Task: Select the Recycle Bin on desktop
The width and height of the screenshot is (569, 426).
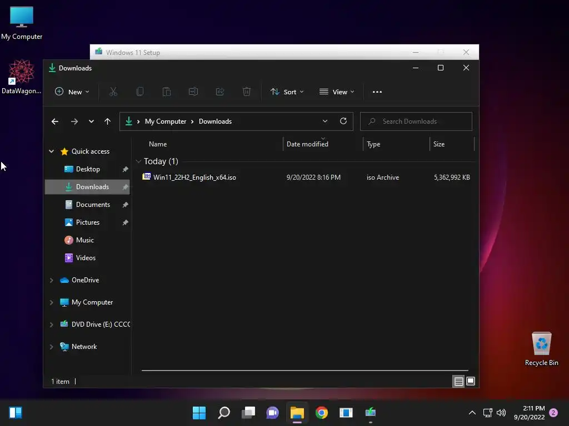Action: click(x=541, y=348)
